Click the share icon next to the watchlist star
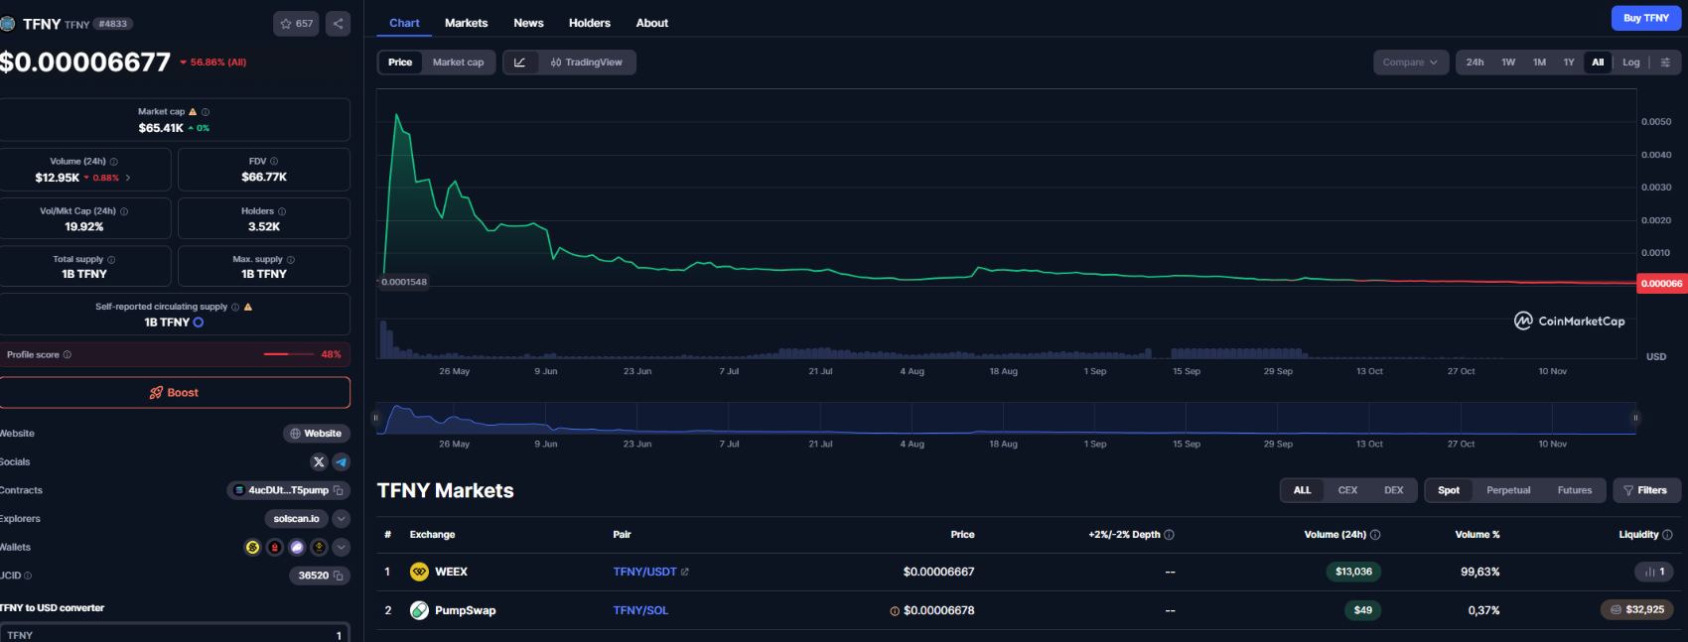This screenshot has height=642, width=1688. pyautogui.click(x=338, y=24)
